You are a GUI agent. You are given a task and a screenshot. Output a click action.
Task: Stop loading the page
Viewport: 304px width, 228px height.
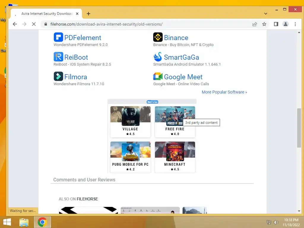point(34,24)
